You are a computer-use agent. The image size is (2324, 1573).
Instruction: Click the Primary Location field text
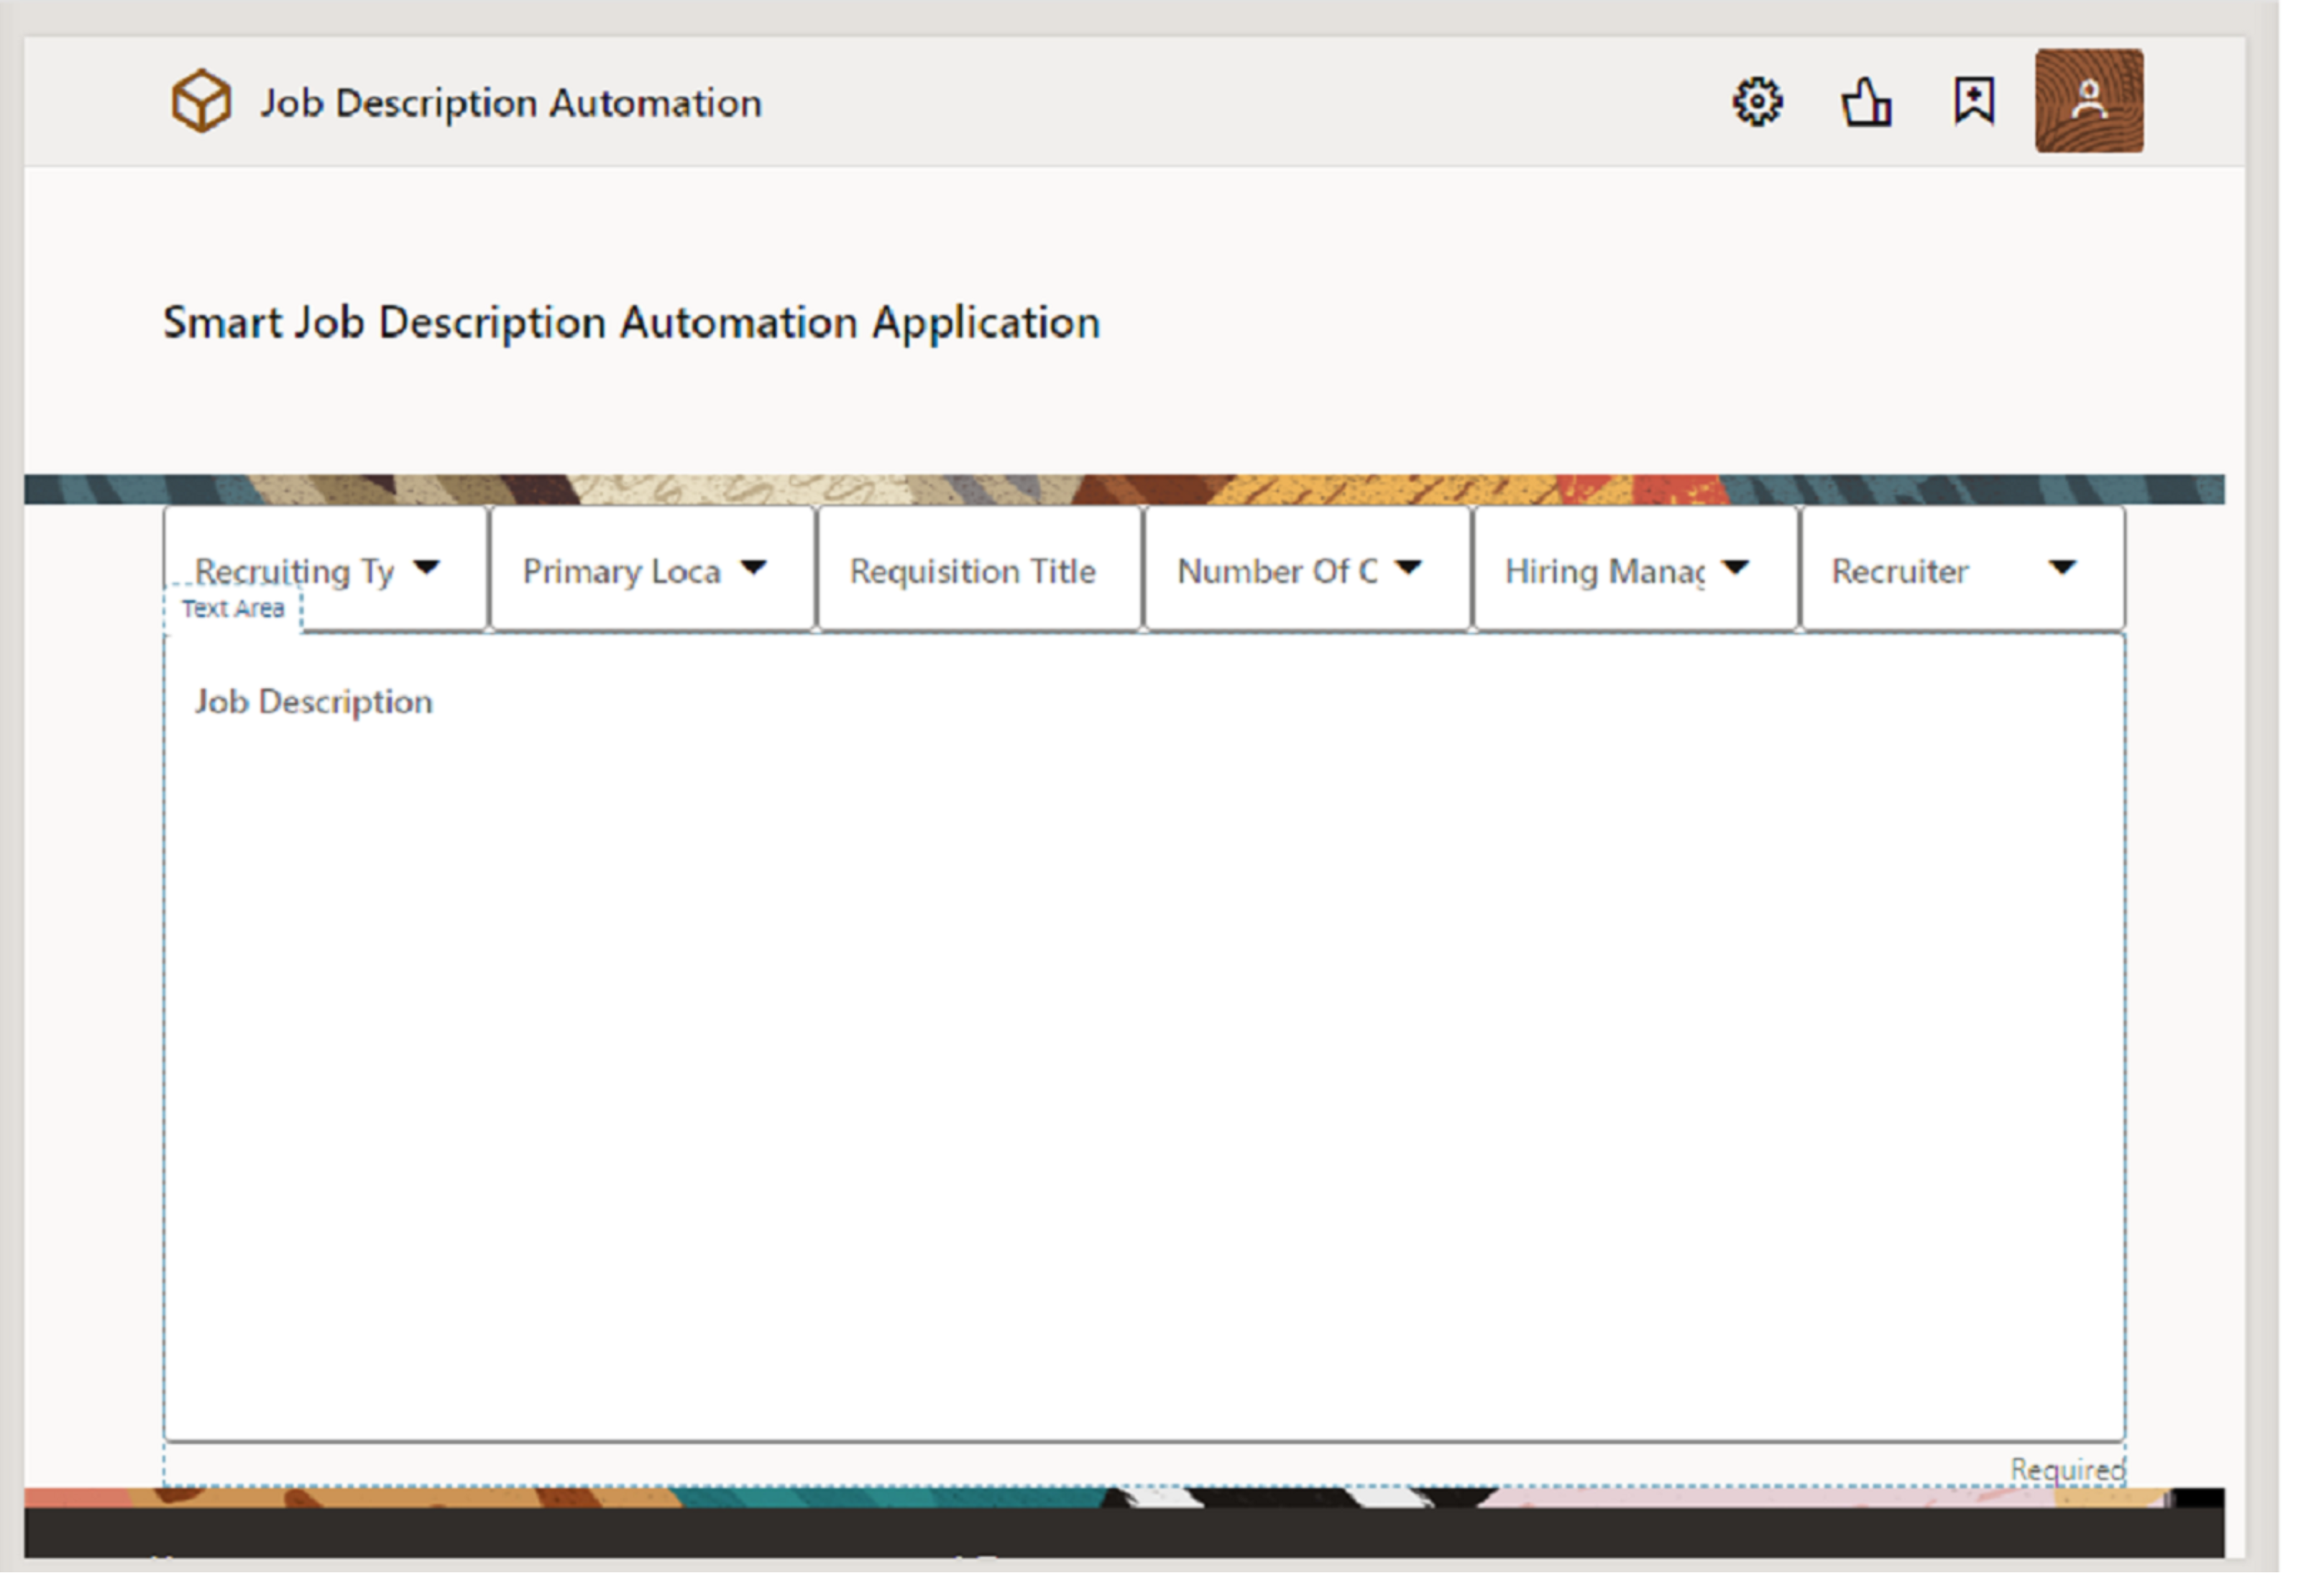tap(621, 571)
